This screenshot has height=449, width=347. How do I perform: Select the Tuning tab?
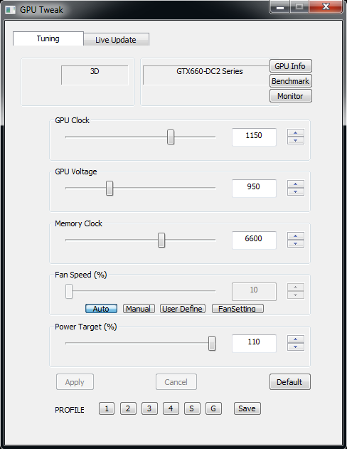click(48, 38)
